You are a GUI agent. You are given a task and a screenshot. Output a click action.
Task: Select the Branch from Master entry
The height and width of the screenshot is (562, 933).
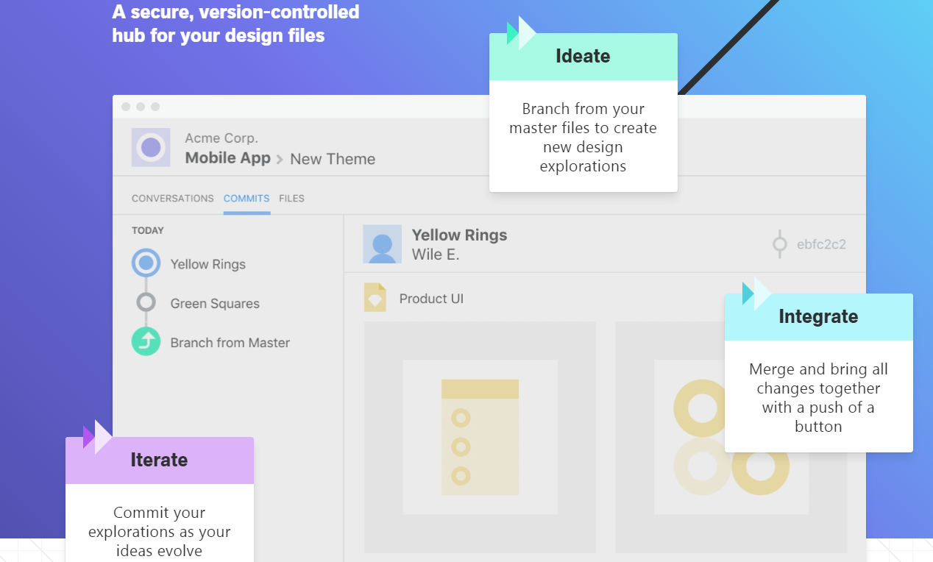pyautogui.click(x=230, y=343)
